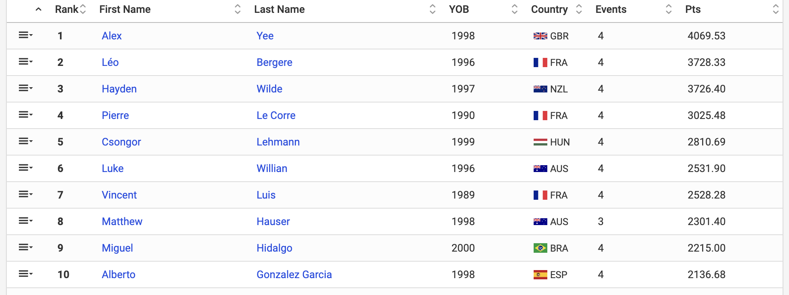Open row menu icon for Alex Yee
Viewport: 789px width, 295px height.
point(26,35)
